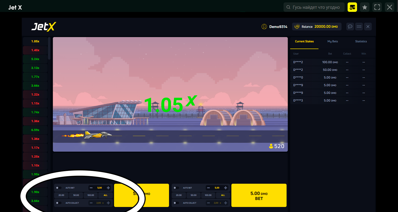
Task: Click the right panel 5,00 bet amount field
Action: click(217, 188)
